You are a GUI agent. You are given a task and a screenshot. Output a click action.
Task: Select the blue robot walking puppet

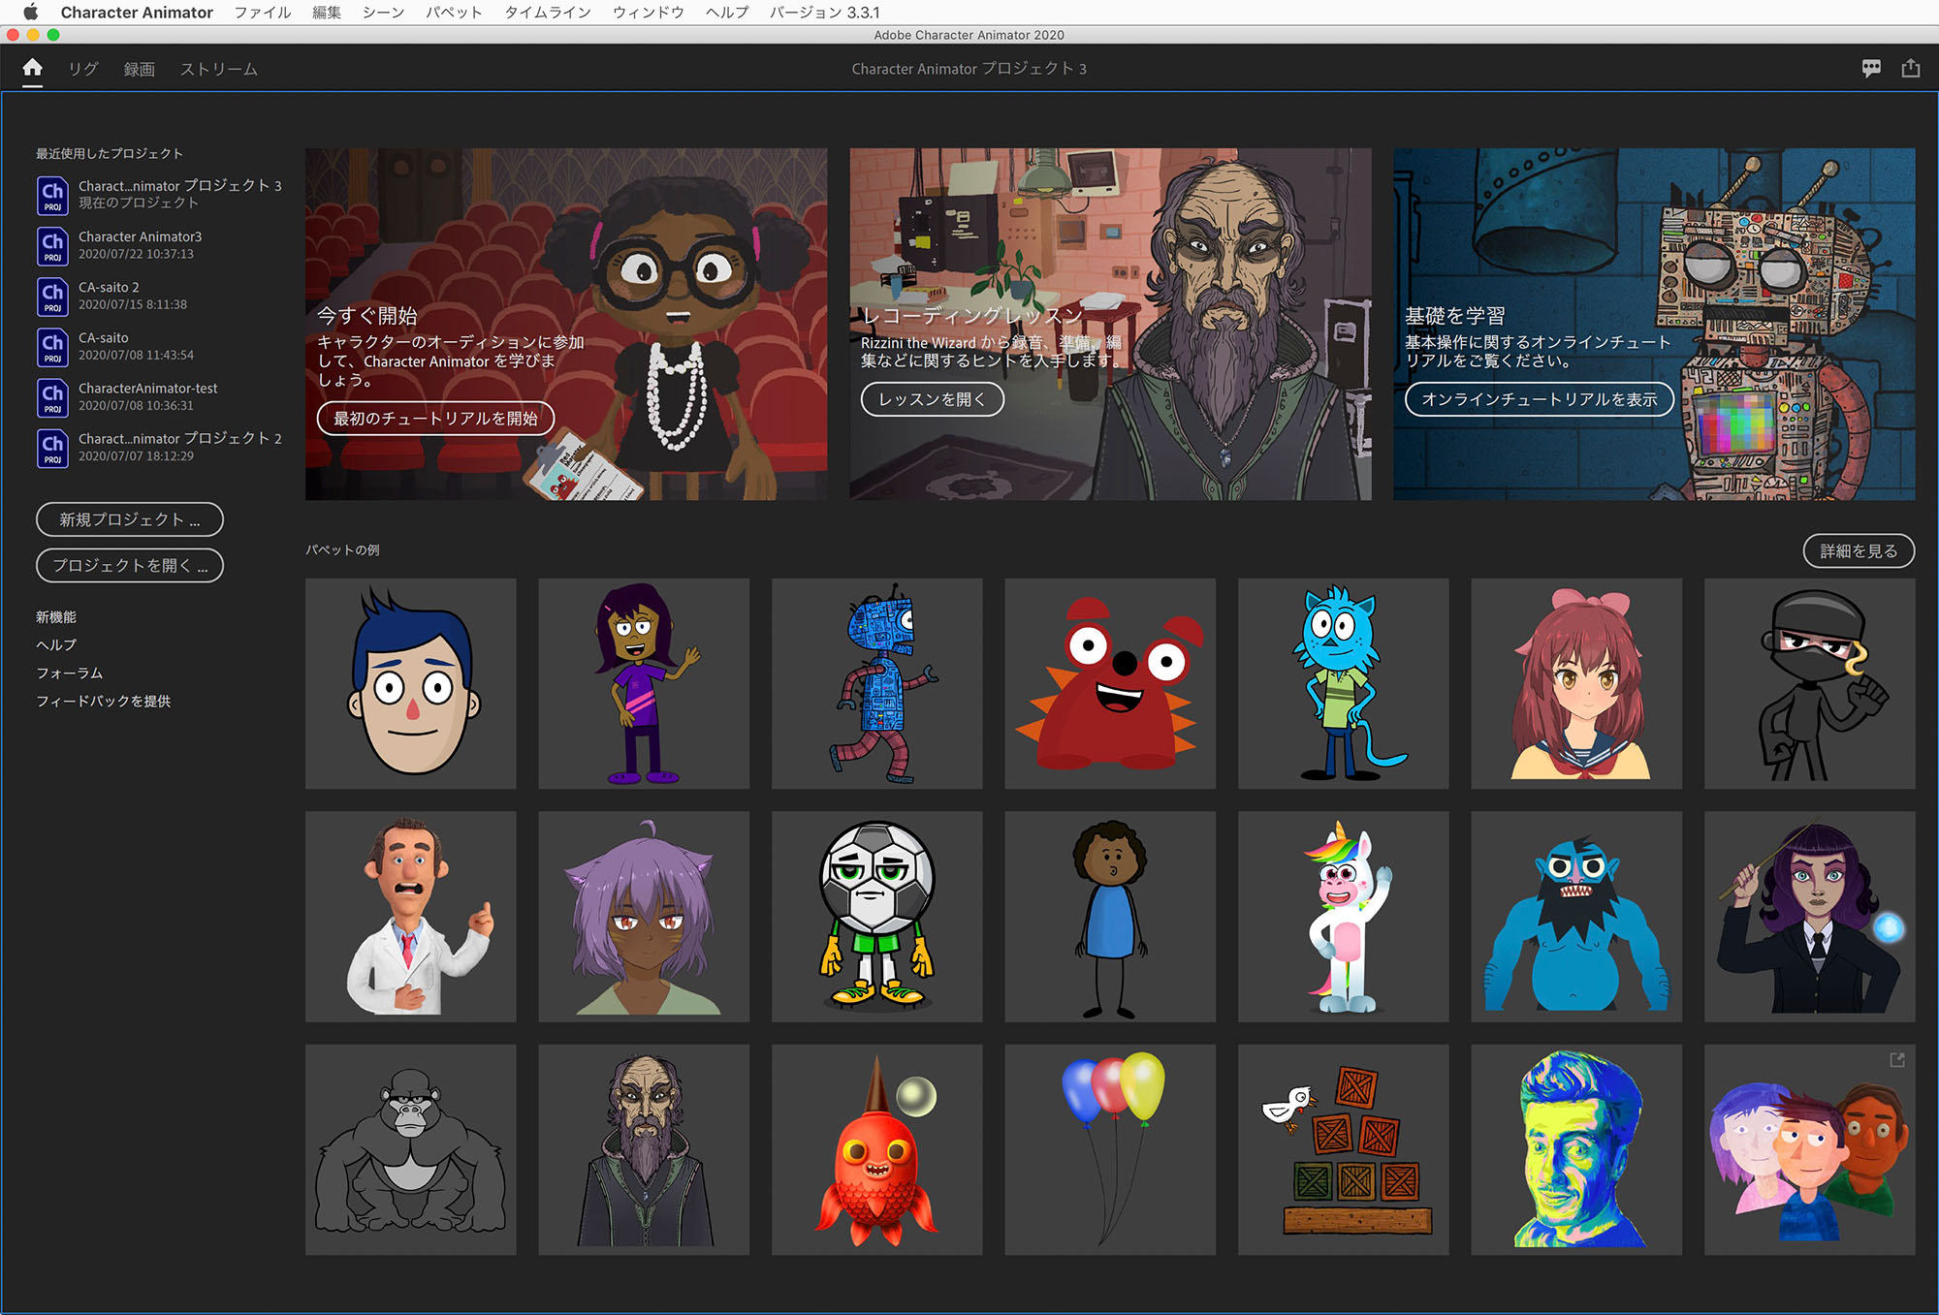[877, 683]
